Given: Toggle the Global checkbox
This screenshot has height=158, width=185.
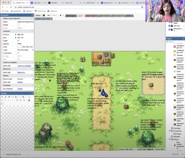Looking at the screenshot, I should (x=19, y=25).
